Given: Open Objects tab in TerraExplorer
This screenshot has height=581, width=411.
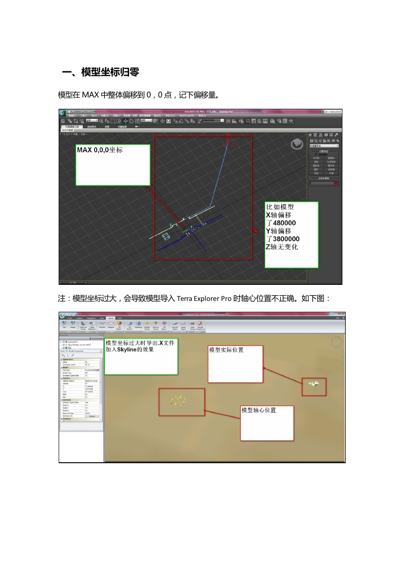Looking at the screenshot, I should point(110,318).
